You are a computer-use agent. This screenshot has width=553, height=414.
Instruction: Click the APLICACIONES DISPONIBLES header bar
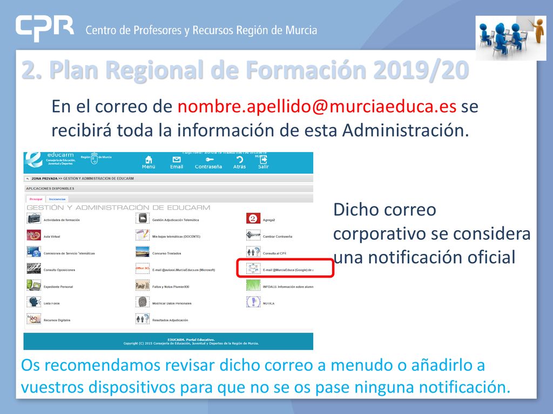168,189
